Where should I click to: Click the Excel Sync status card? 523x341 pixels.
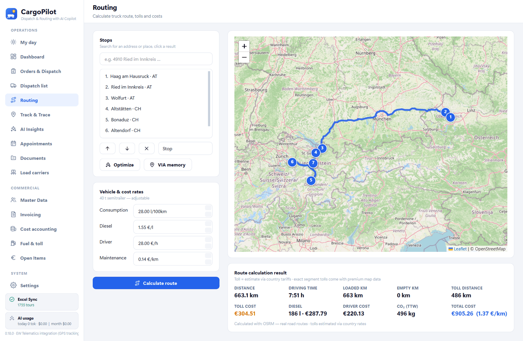42,302
